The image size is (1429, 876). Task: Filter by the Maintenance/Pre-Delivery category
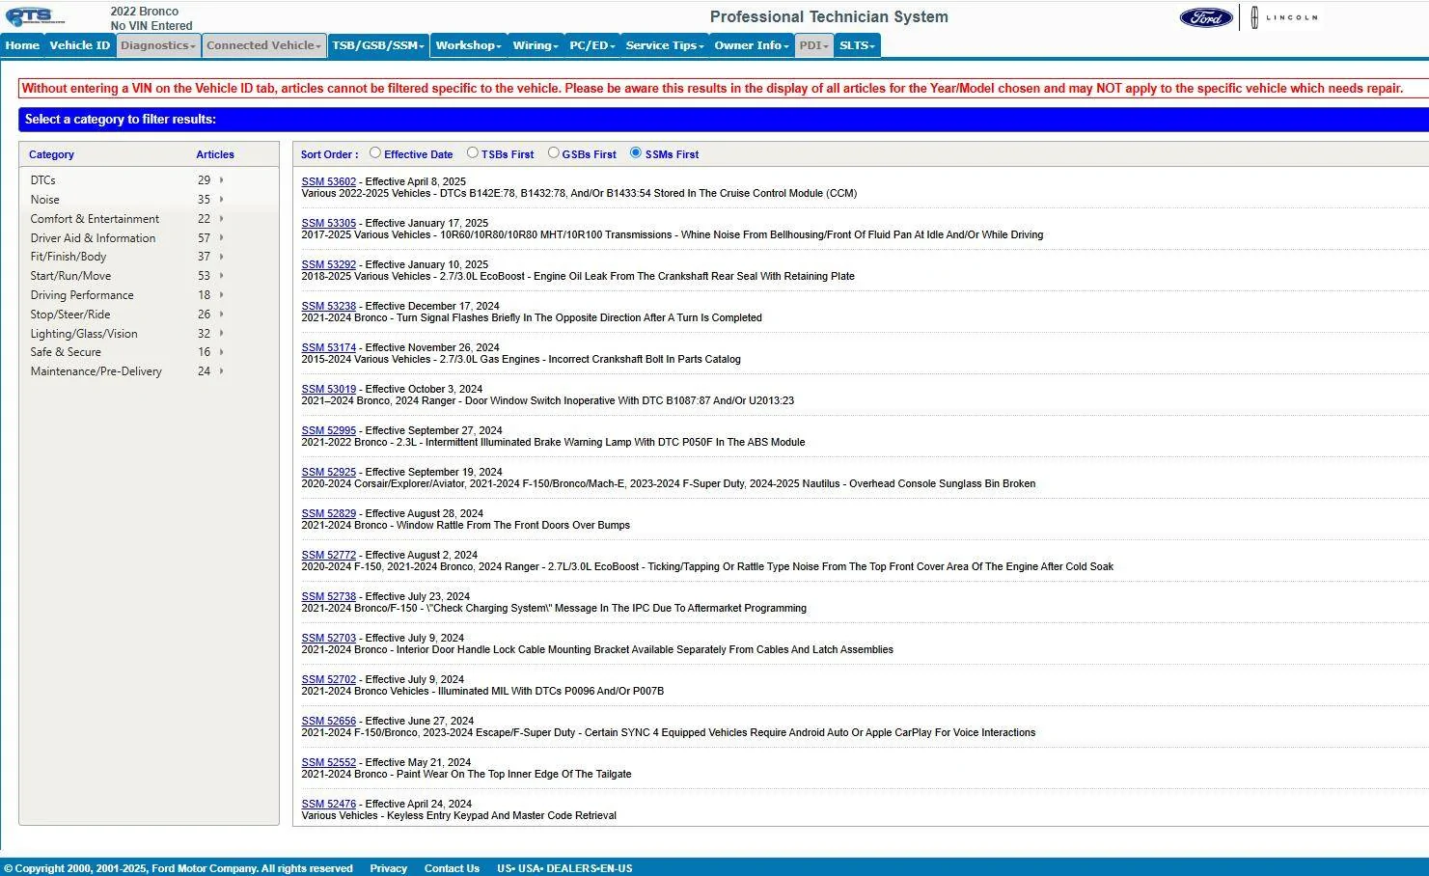tap(96, 371)
